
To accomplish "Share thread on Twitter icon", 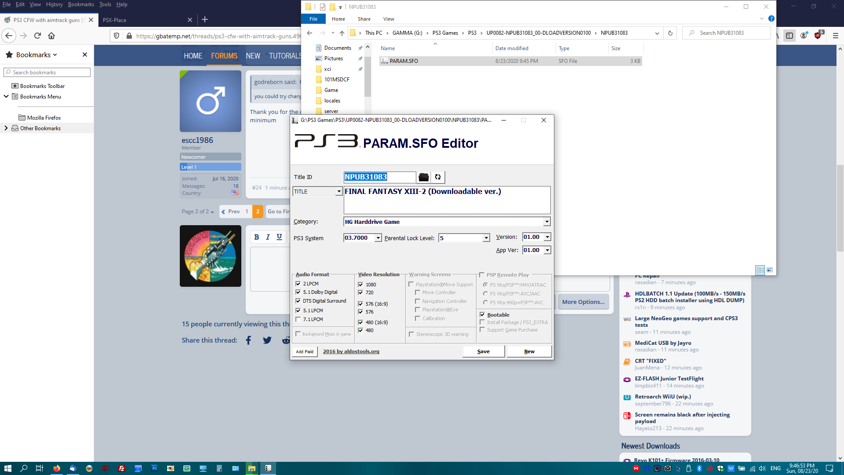I will 267,340.
